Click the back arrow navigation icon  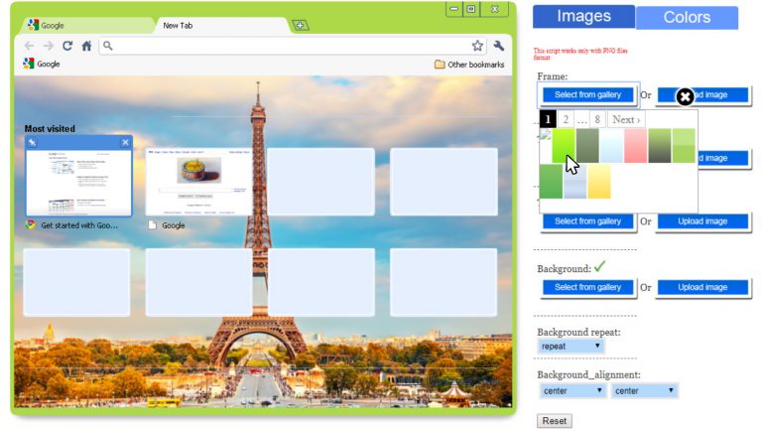click(x=29, y=46)
